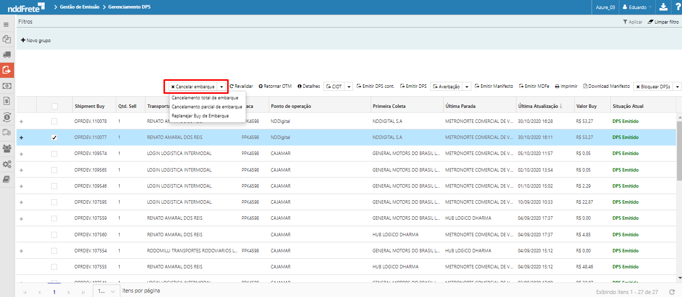Open the settings gears sidebar icon
The image size is (682, 297).
[7, 164]
